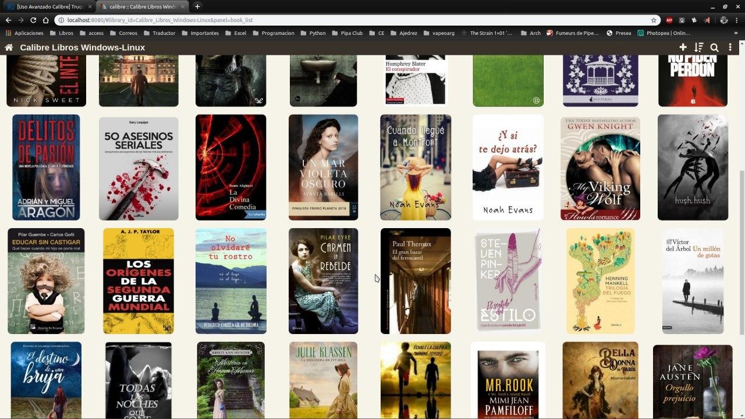Open Carmen la Rebelde book cover
Image resolution: width=745 pixels, height=419 pixels.
click(323, 281)
